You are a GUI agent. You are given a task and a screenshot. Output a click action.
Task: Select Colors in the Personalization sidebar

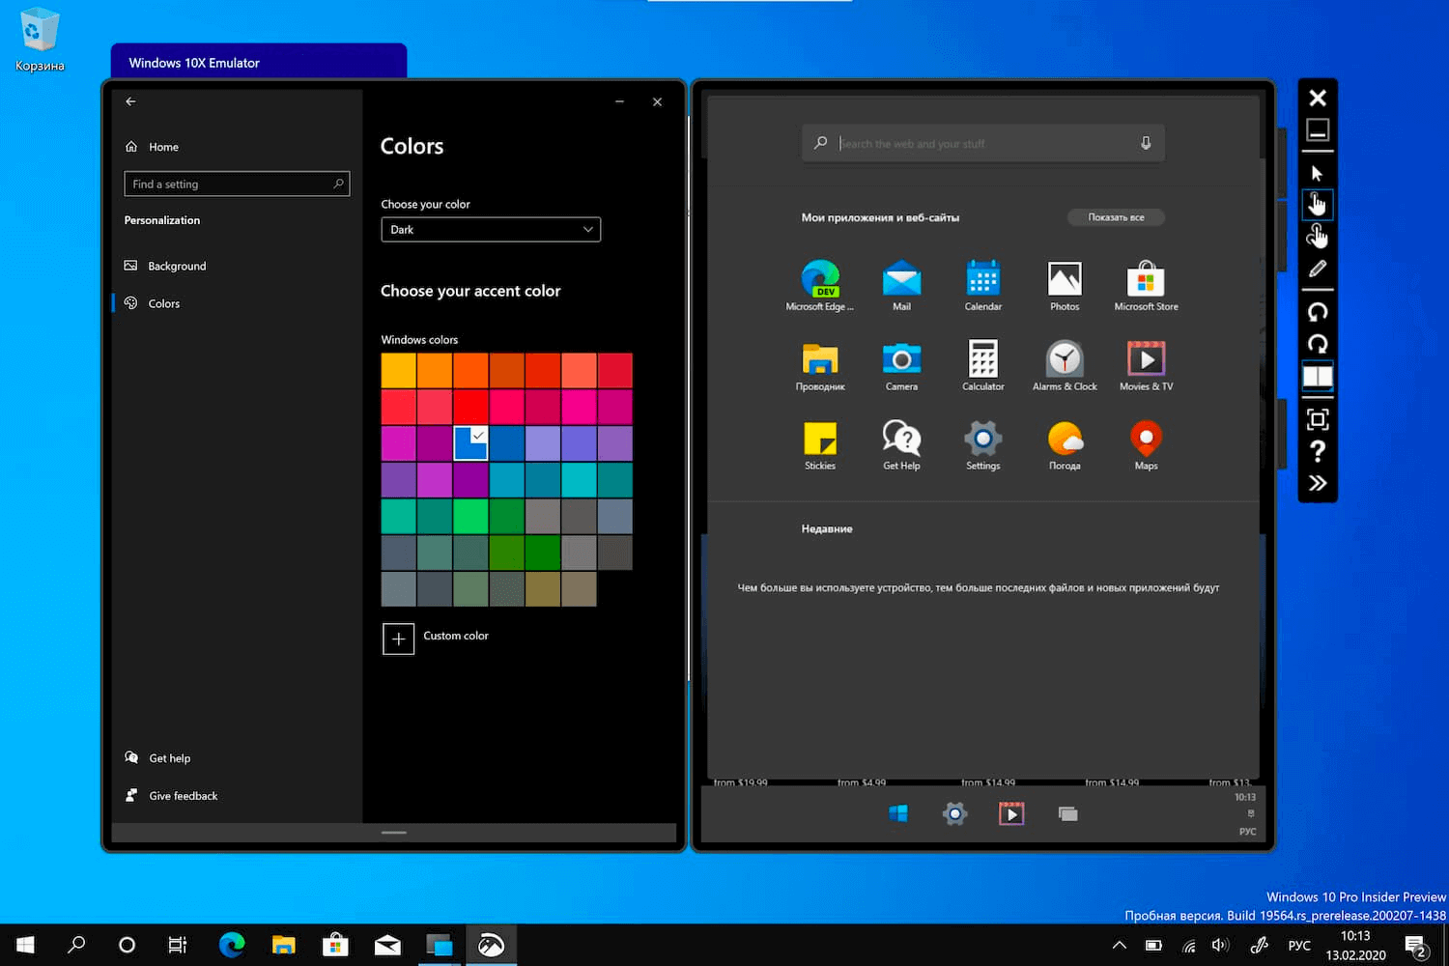pyautogui.click(x=163, y=302)
